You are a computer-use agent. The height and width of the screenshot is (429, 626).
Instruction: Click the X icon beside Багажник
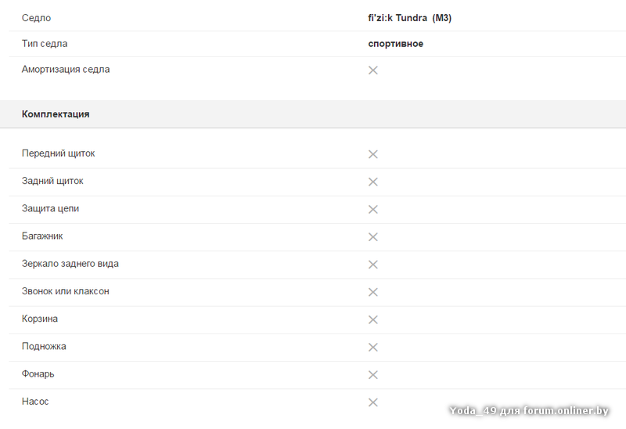[373, 236]
